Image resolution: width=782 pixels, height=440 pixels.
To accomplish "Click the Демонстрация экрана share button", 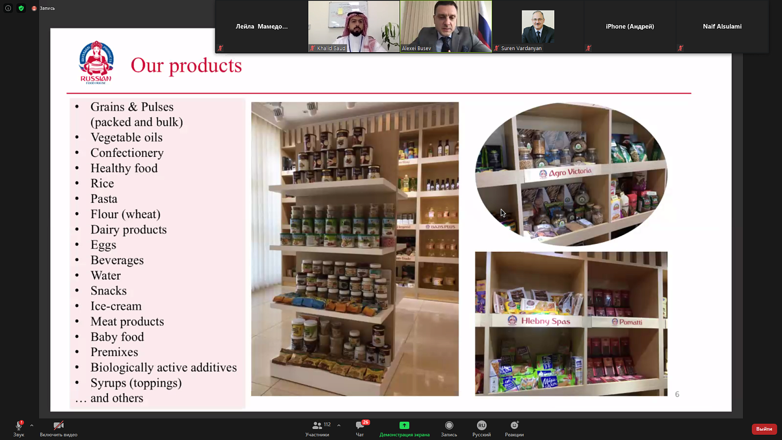I will (405, 429).
